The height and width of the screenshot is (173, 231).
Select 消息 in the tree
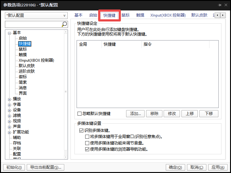pos(23,88)
